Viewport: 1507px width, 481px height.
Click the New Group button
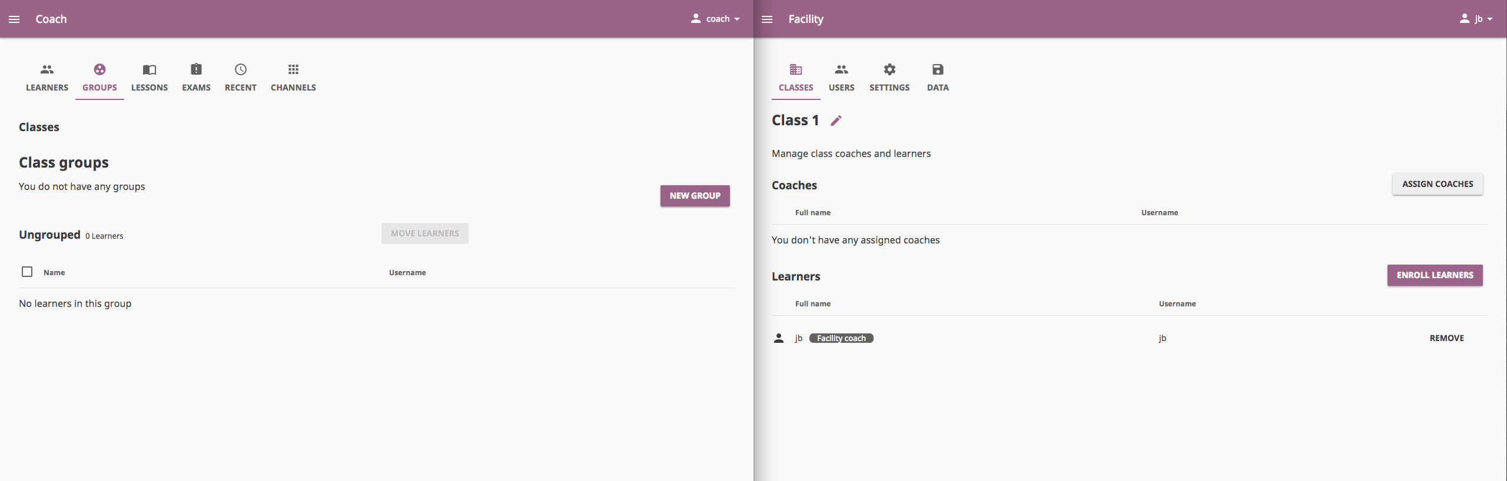[695, 196]
